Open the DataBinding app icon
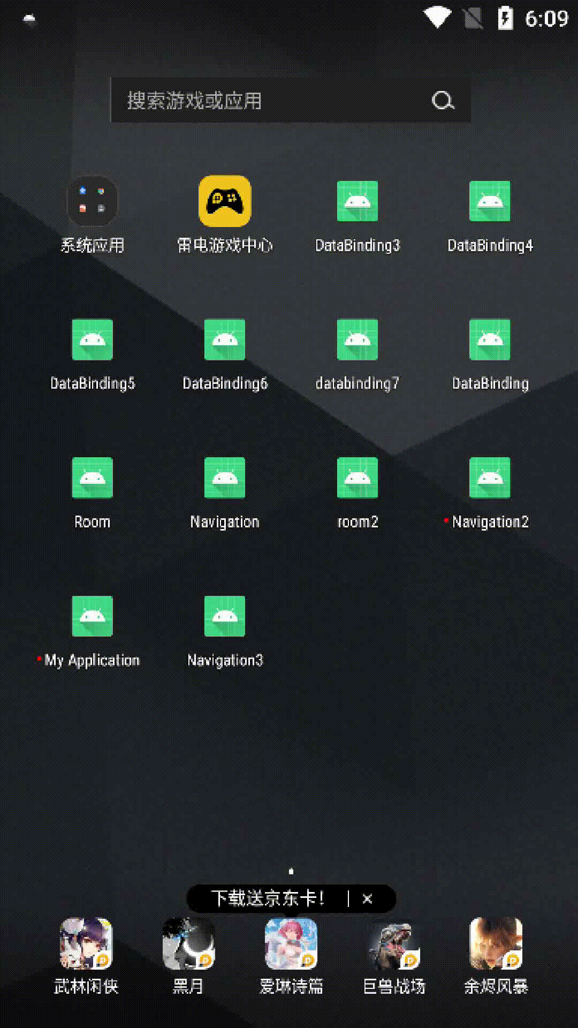 click(x=490, y=339)
